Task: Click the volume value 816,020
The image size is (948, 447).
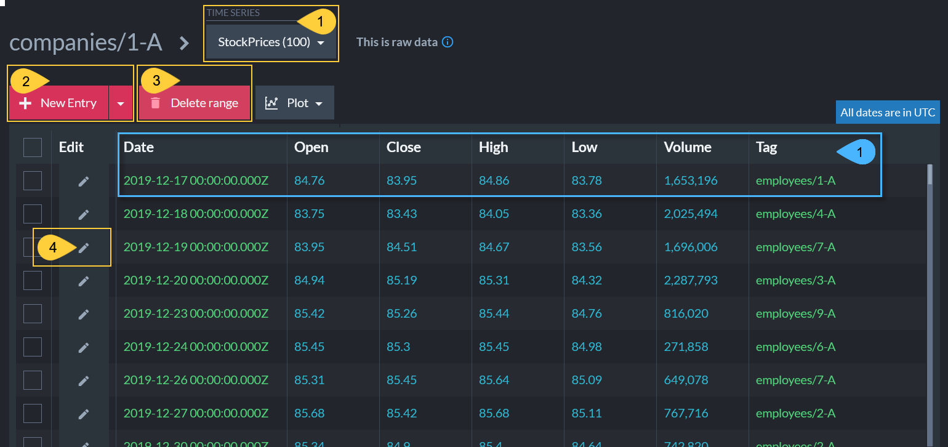Action: click(686, 314)
